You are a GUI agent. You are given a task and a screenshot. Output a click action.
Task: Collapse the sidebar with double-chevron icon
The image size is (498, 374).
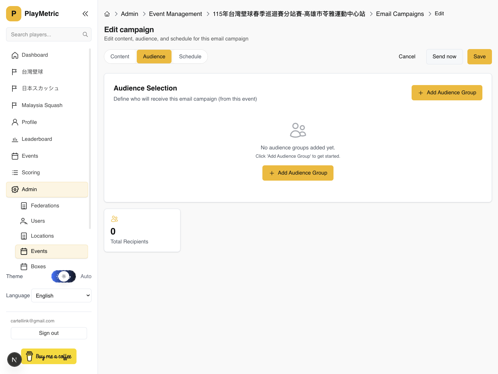[85, 14]
